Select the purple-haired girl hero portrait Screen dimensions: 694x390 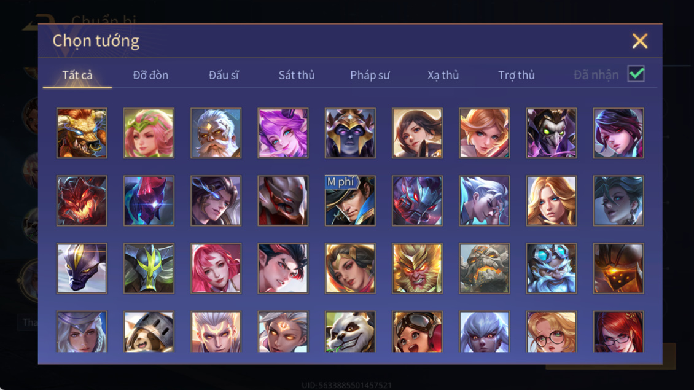coord(283,133)
